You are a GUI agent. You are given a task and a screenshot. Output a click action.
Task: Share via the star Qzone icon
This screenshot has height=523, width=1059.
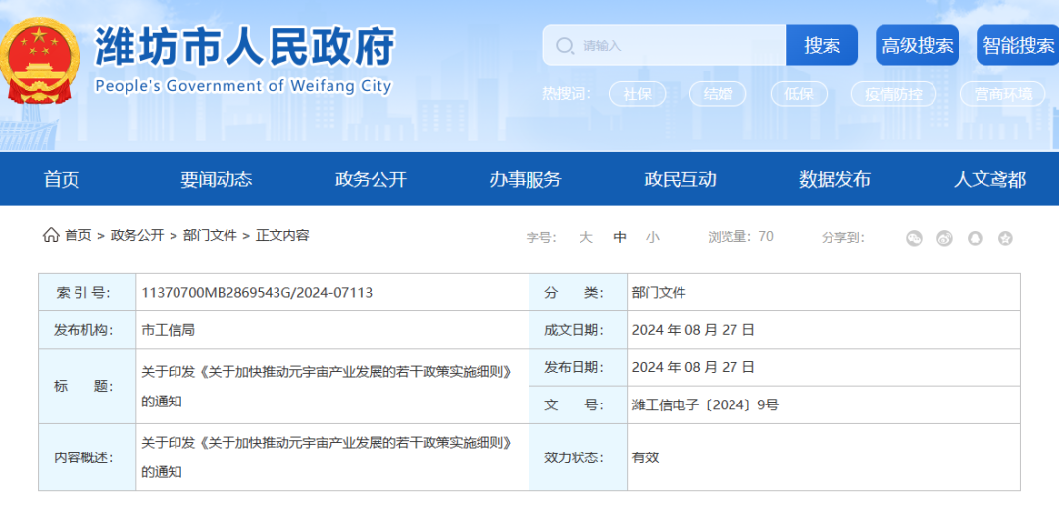coord(1006,238)
